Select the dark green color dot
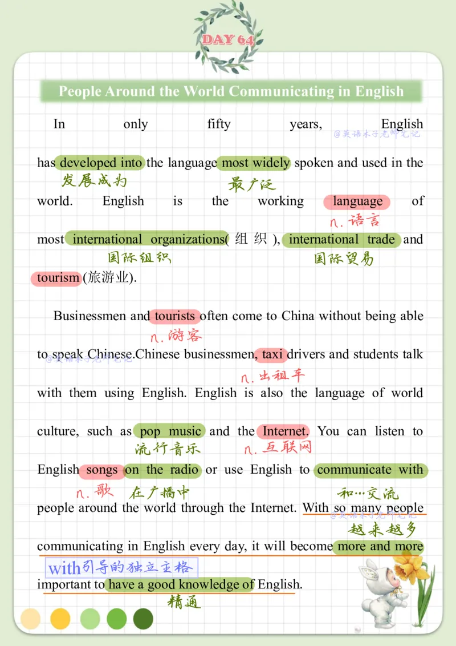456x646 pixels. pyautogui.click(x=143, y=619)
